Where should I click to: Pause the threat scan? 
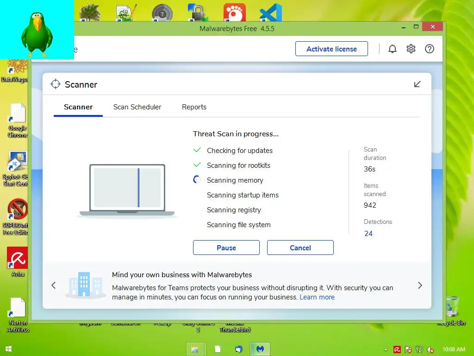[226, 248]
